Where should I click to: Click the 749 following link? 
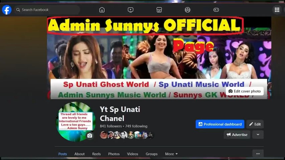[136, 126]
